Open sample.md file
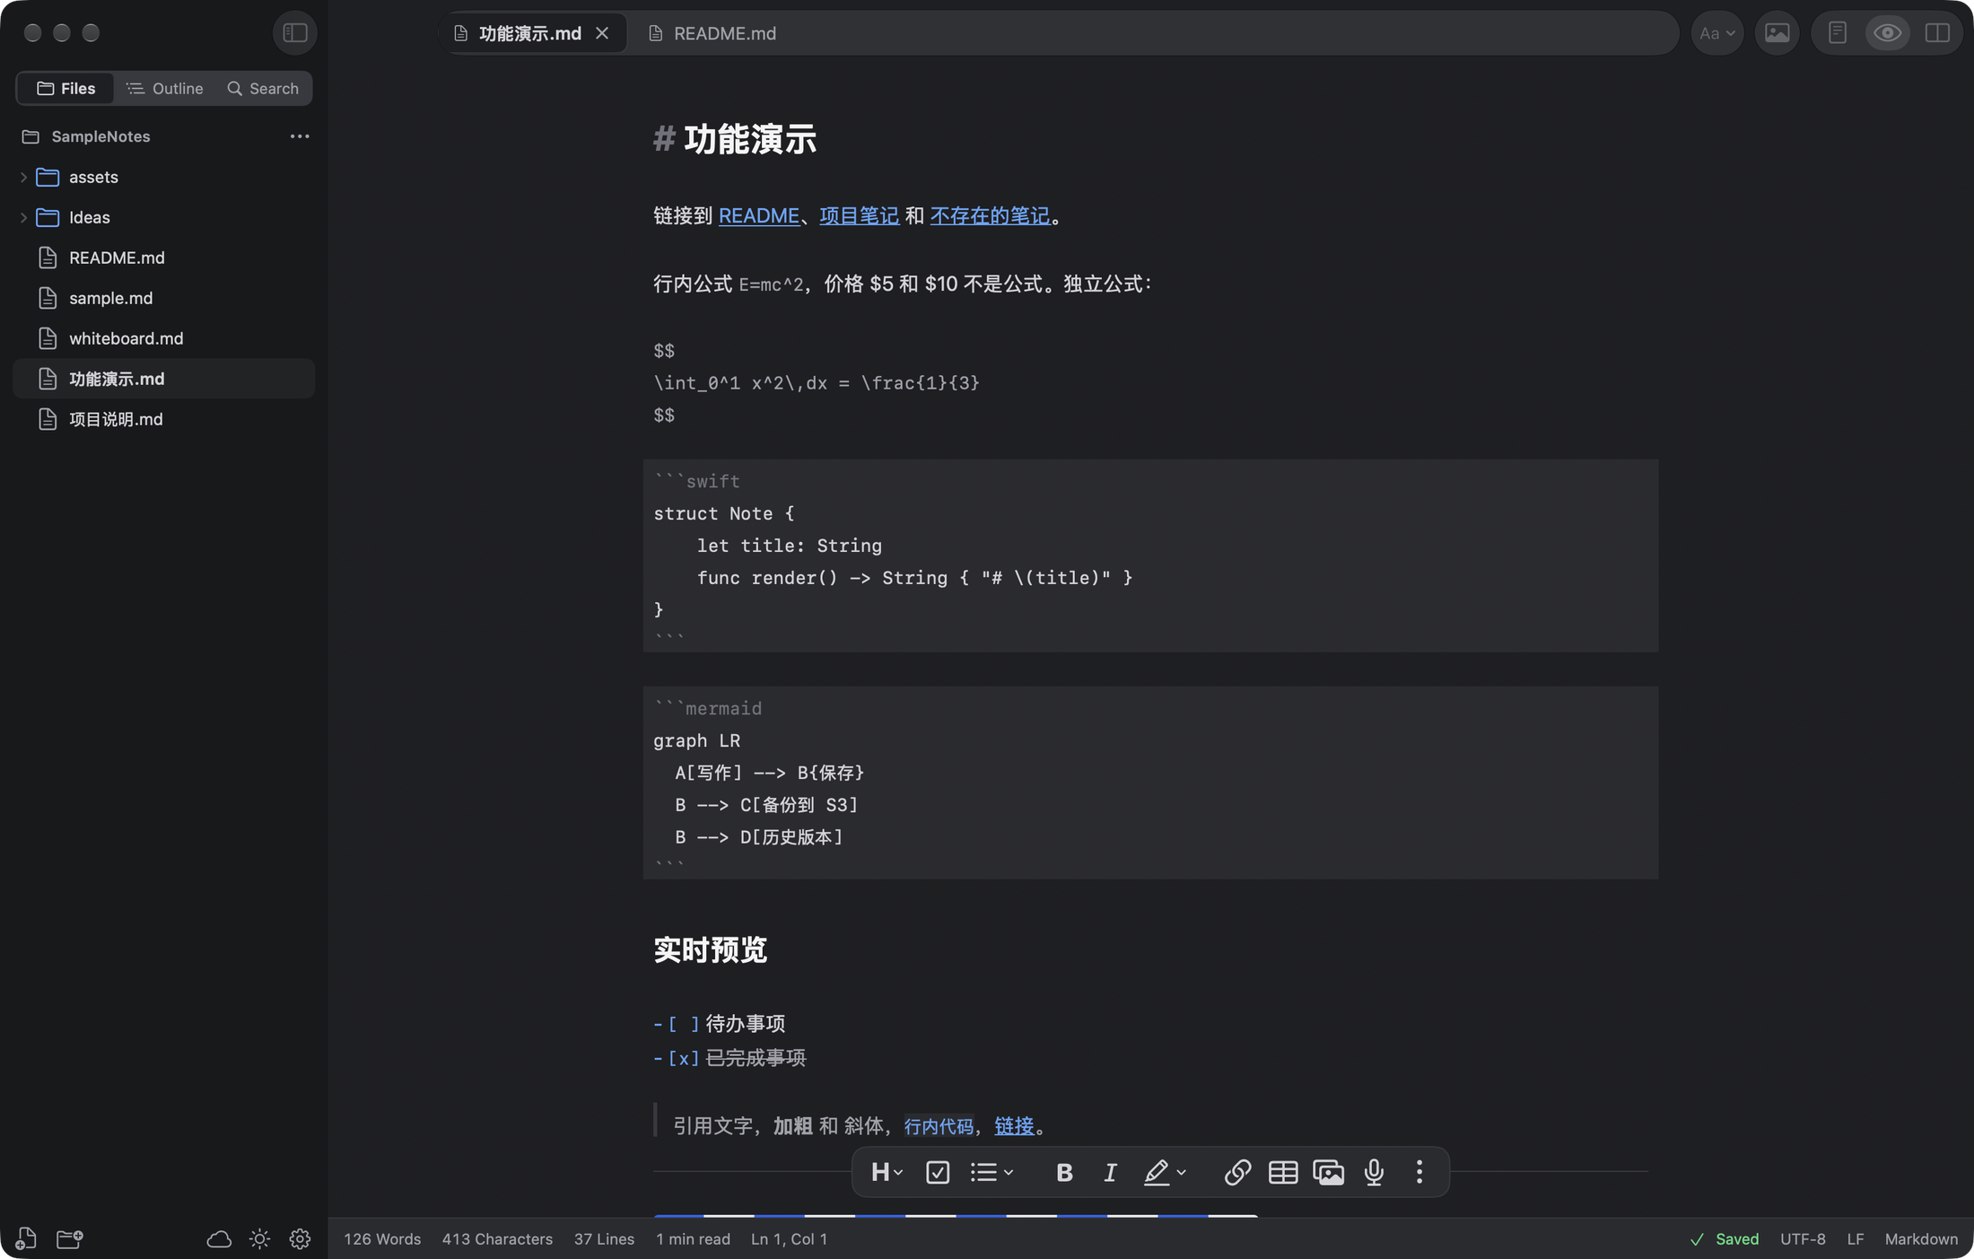This screenshot has width=1974, height=1259. click(164, 298)
